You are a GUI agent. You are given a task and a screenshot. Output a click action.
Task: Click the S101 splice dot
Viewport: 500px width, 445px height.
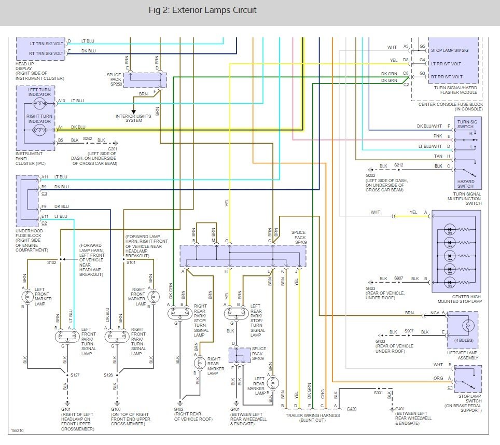pyautogui.click(x=124, y=259)
